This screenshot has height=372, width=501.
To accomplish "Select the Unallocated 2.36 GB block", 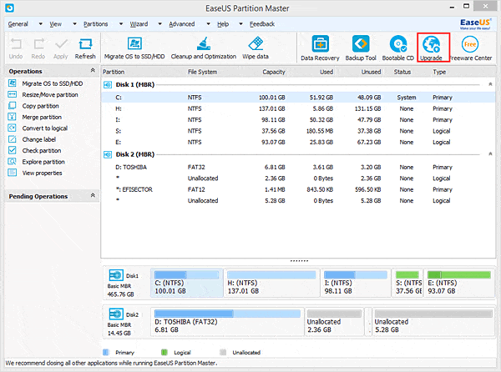I will point(334,322).
